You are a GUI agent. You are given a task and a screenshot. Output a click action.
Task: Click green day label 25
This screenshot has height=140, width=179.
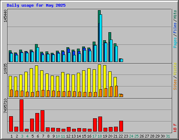click(136, 136)
